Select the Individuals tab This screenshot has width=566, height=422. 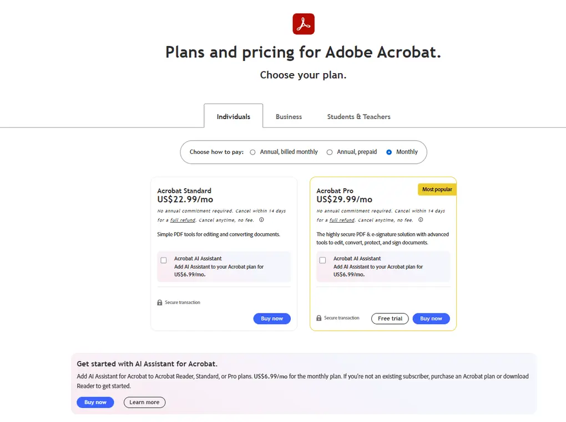233,116
